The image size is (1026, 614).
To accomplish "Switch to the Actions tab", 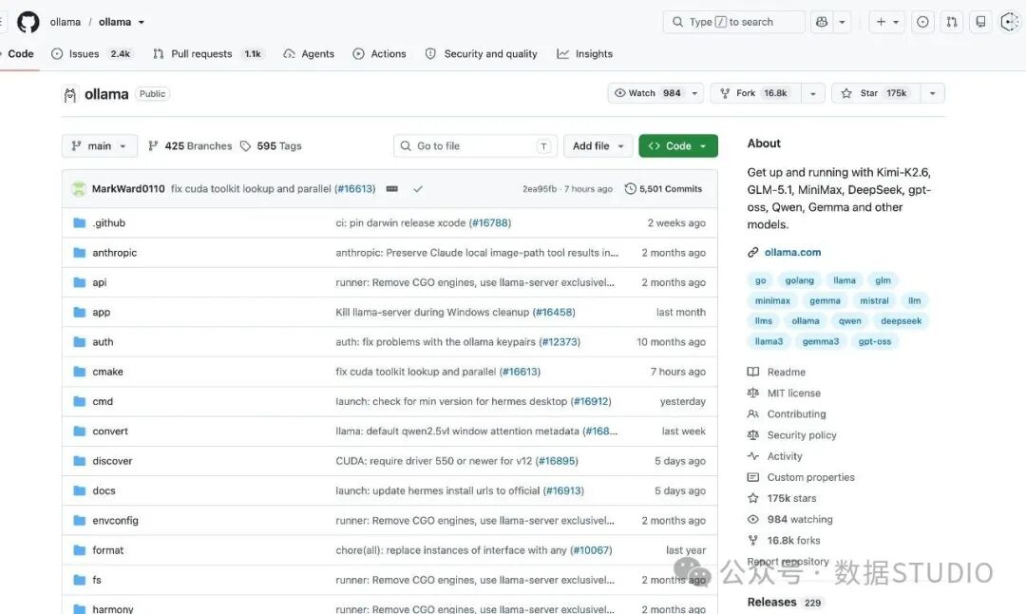I will (379, 53).
